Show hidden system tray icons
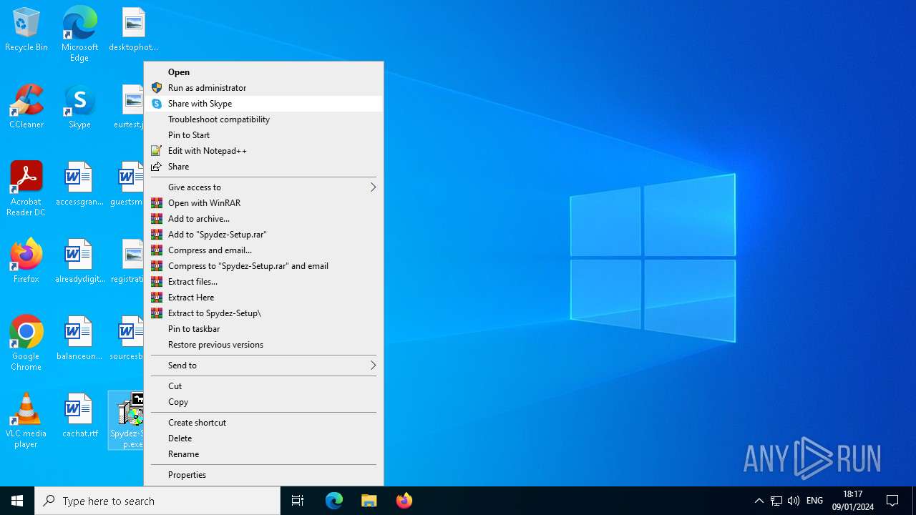This screenshot has width=916, height=515. (759, 501)
